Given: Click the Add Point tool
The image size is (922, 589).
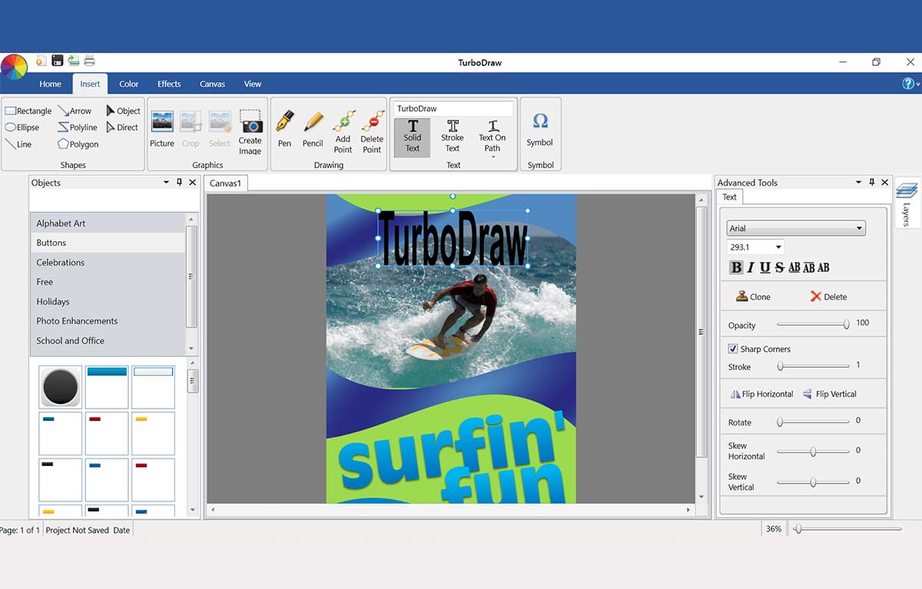Looking at the screenshot, I should [x=343, y=132].
